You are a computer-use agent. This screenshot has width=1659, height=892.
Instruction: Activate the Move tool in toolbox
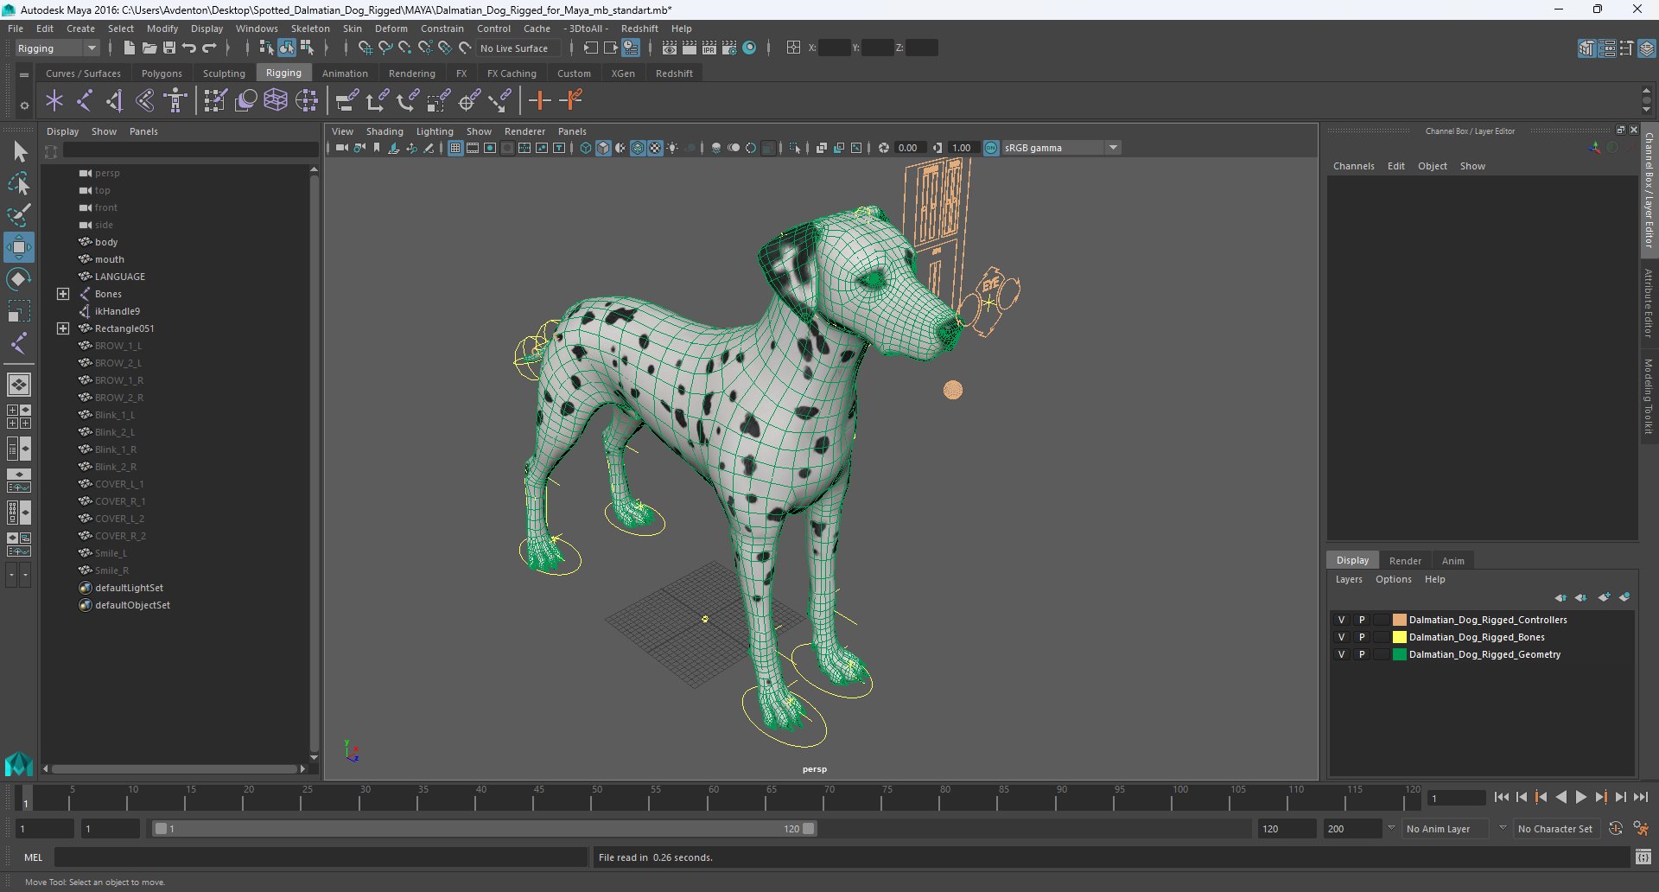point(19,247)
